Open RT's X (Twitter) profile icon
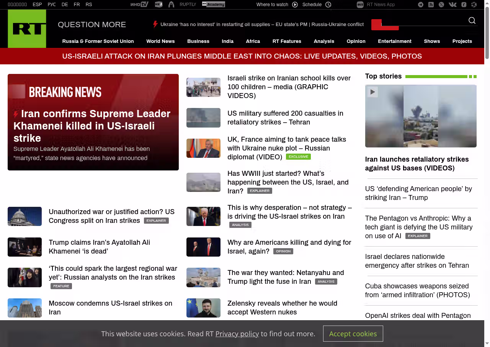Image resolution: width=490 pixels, height=347 pixels. tap(441, 5)
